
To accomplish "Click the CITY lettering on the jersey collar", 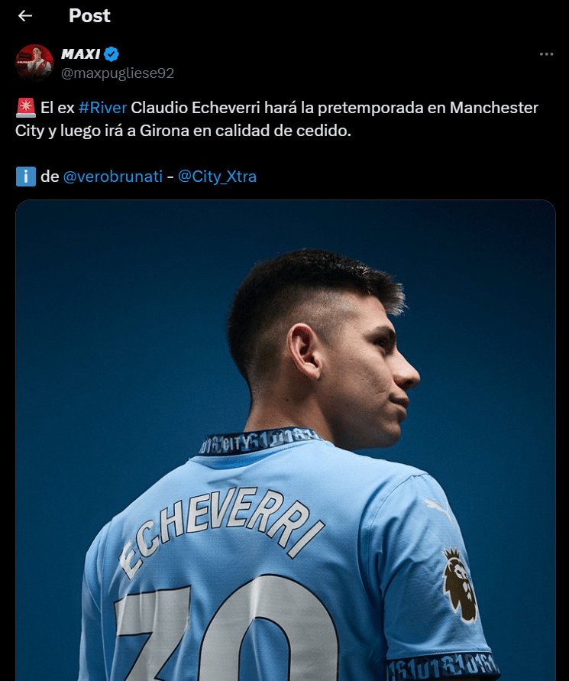I will pyautogui.click(x=238, y=444).
